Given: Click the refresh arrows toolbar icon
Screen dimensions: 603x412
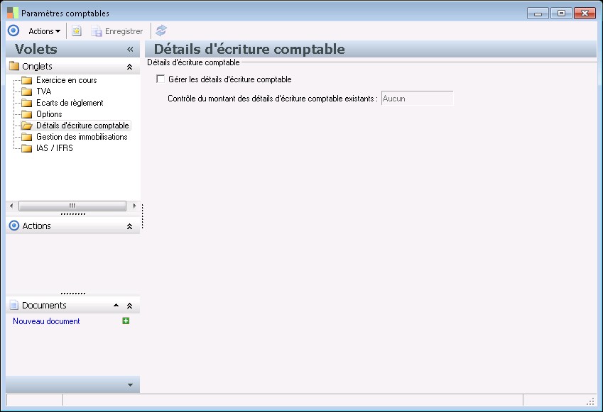Looking at the screenshot, I should click(161, 30).
